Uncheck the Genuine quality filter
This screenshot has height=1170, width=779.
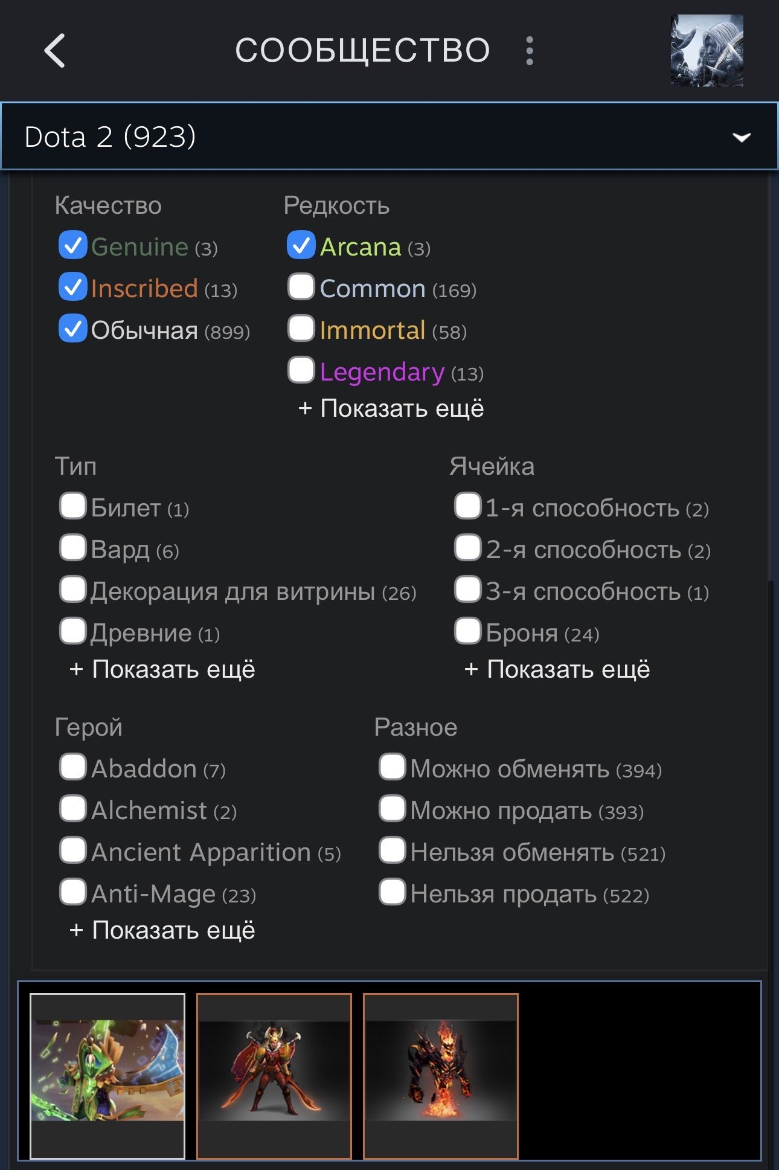point(72,246)
